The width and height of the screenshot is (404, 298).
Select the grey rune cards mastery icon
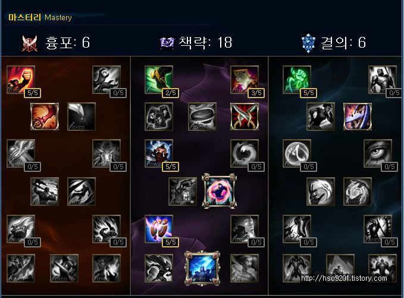[x=159, y=117]
